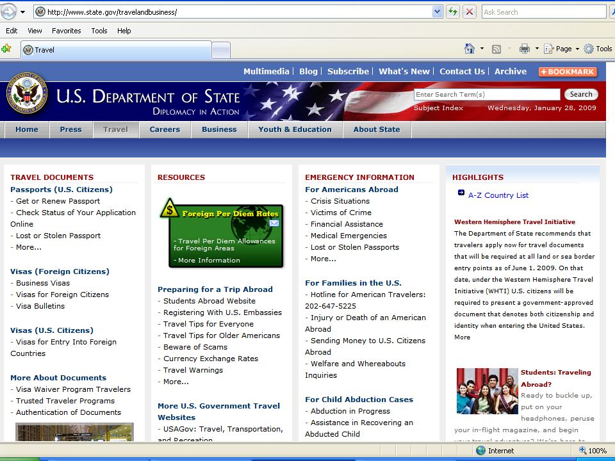Click the Stop loading red X icon
The image size is (615, 461).
[469, 12]
